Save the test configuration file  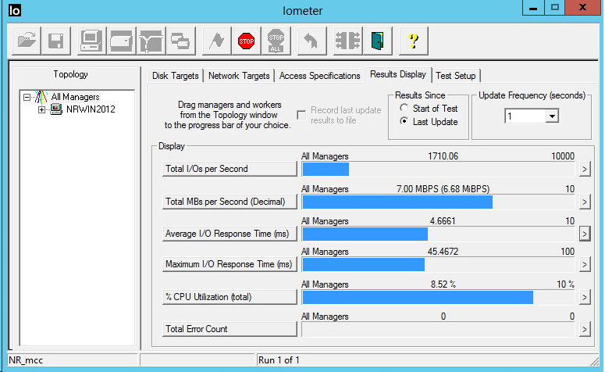click(x=56, y=41)
